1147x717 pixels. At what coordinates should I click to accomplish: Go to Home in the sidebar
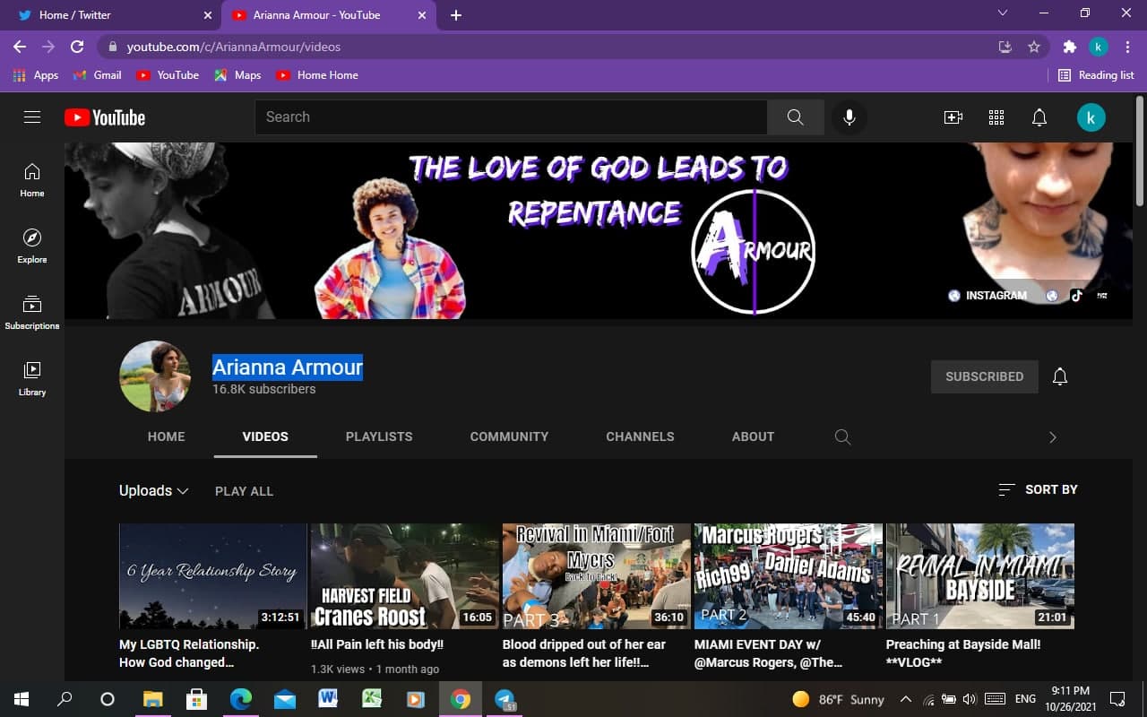click(x=32, y=179)
